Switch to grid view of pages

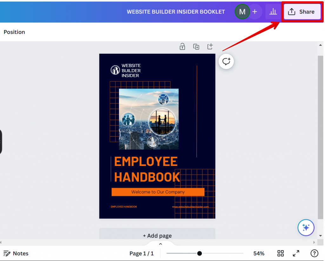[280, 253]
